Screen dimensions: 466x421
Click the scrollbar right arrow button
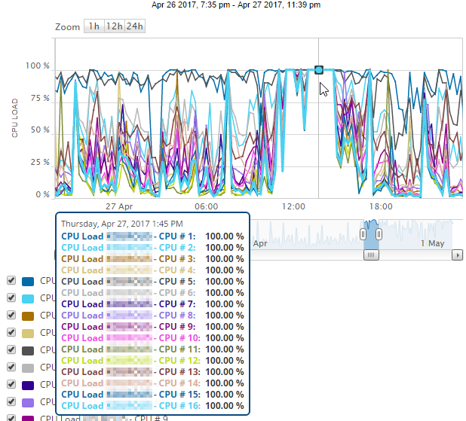click(458, 255)
